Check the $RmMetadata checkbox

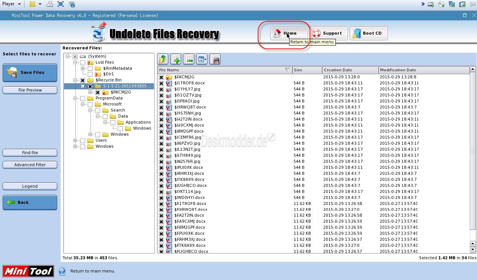point(90,69)
